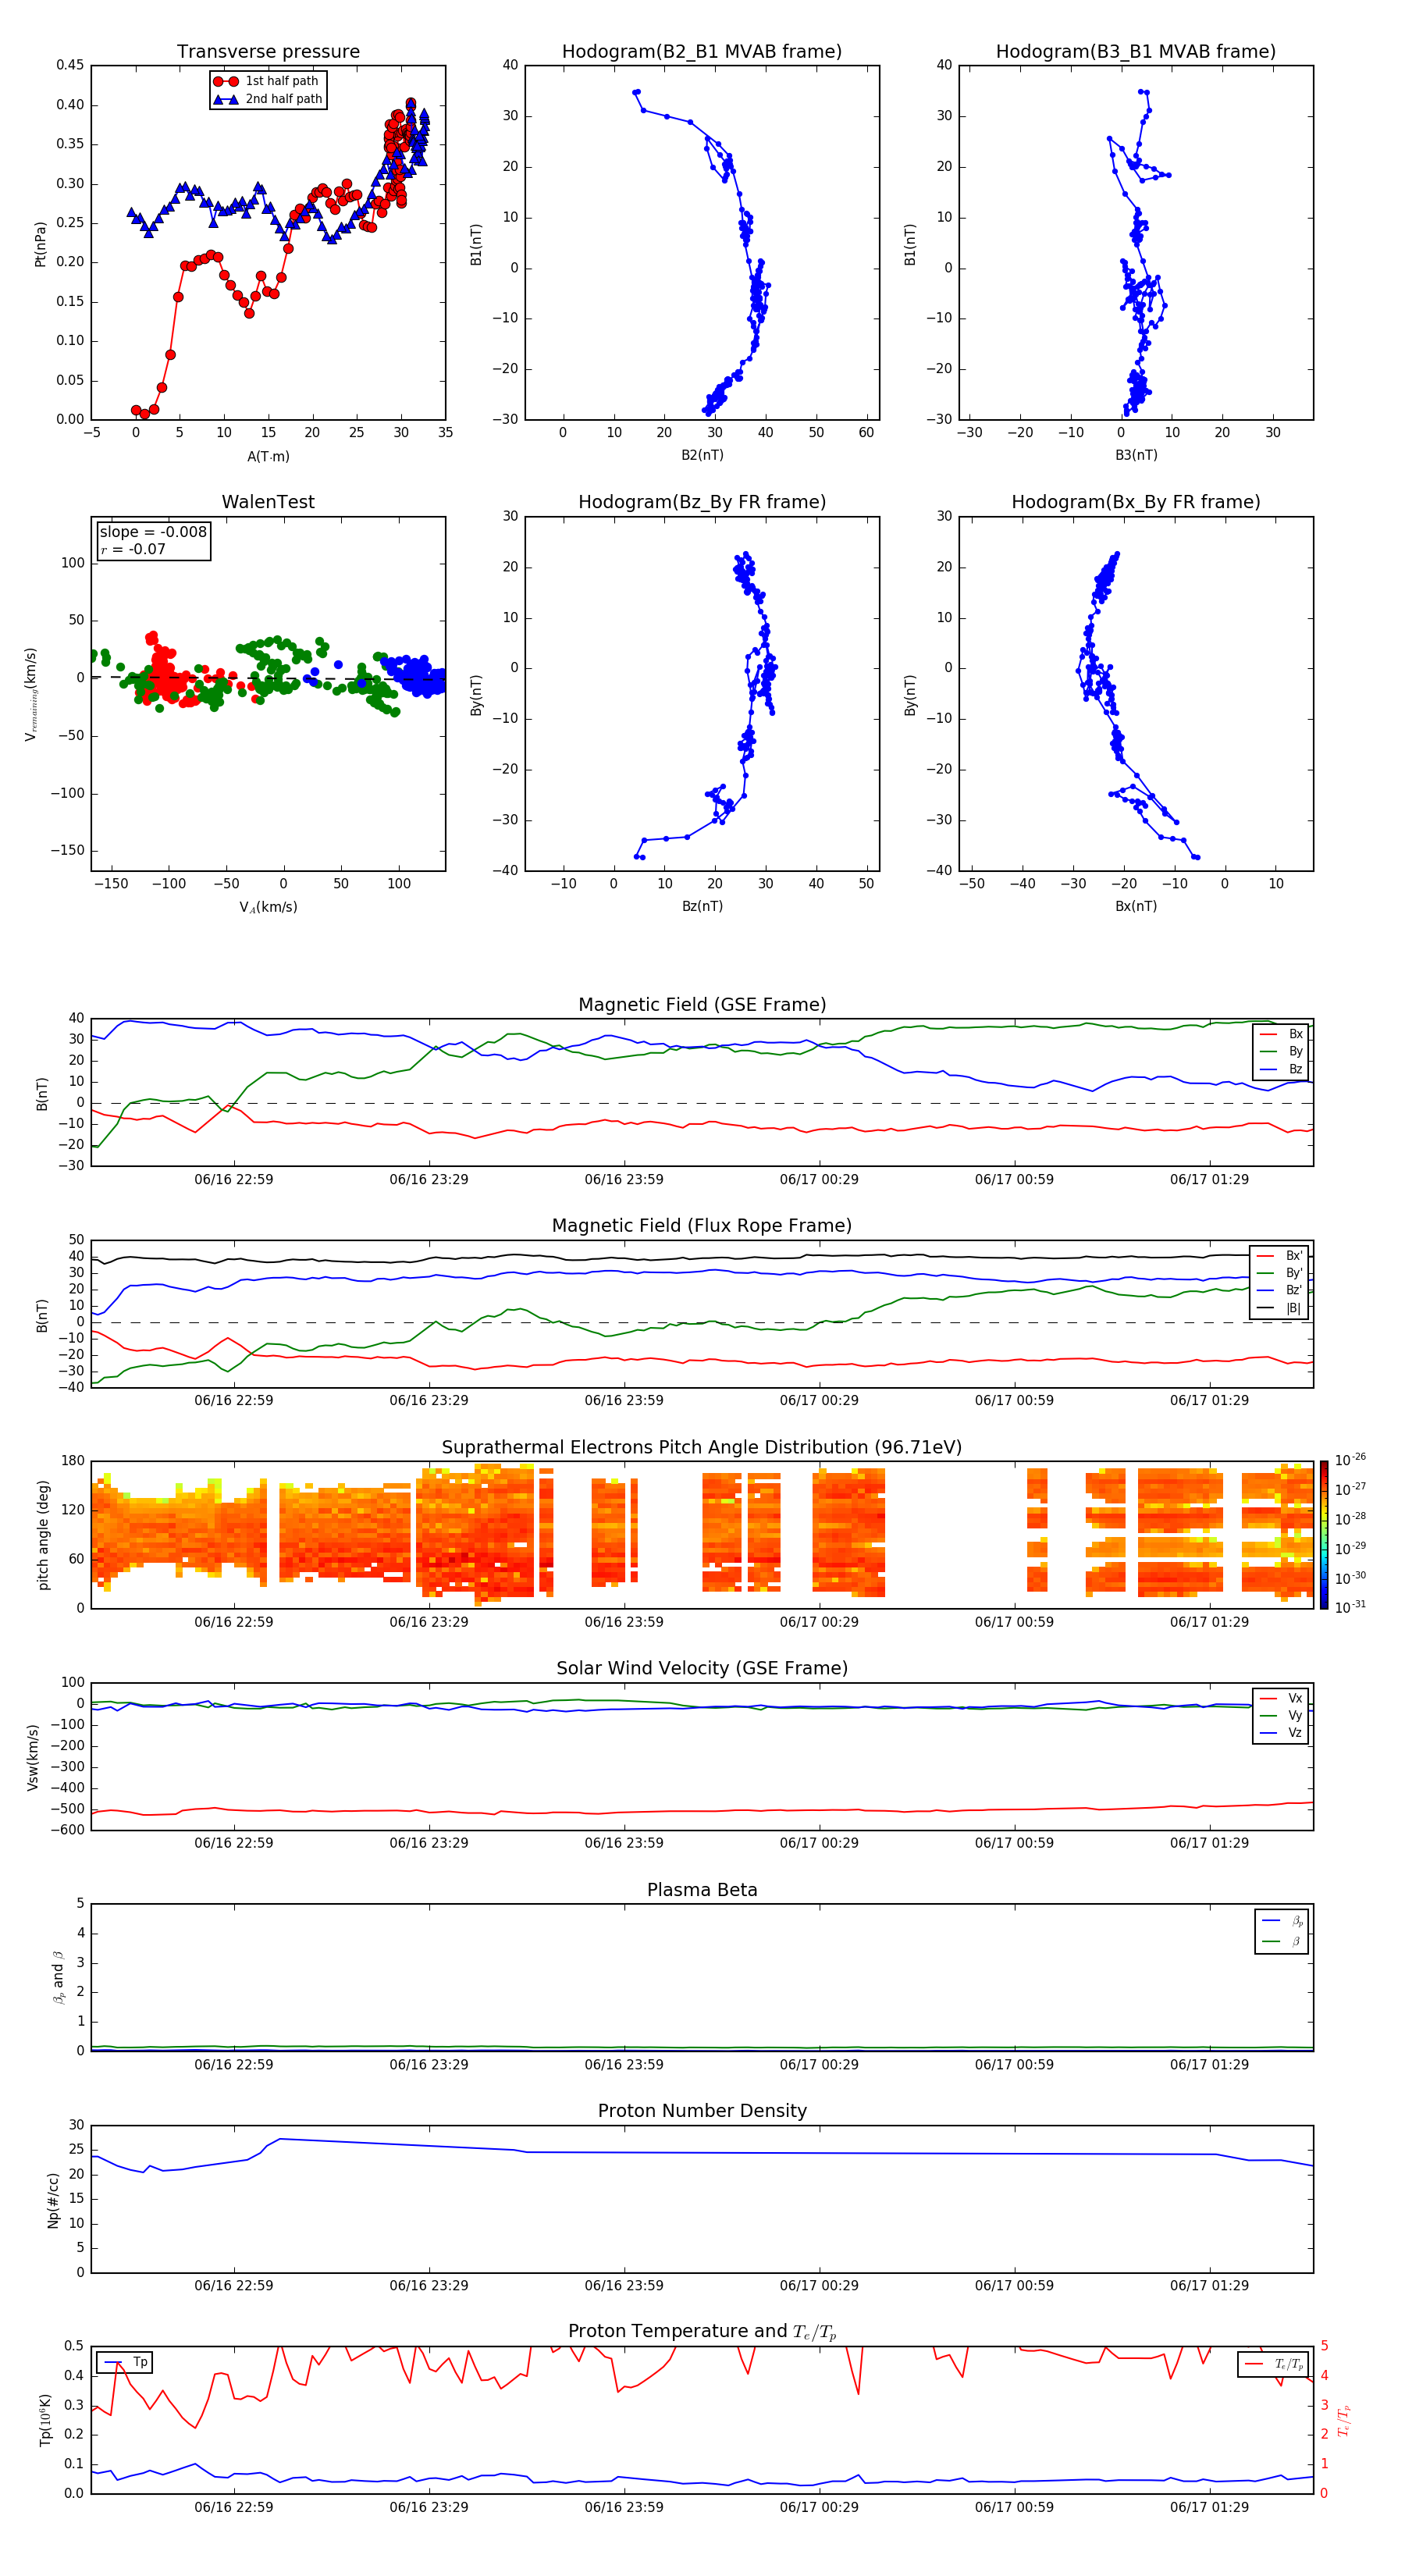Click the "B2(nT)" x-axis label
This screenshot has height=2576, width=1405.
(702, 455)
